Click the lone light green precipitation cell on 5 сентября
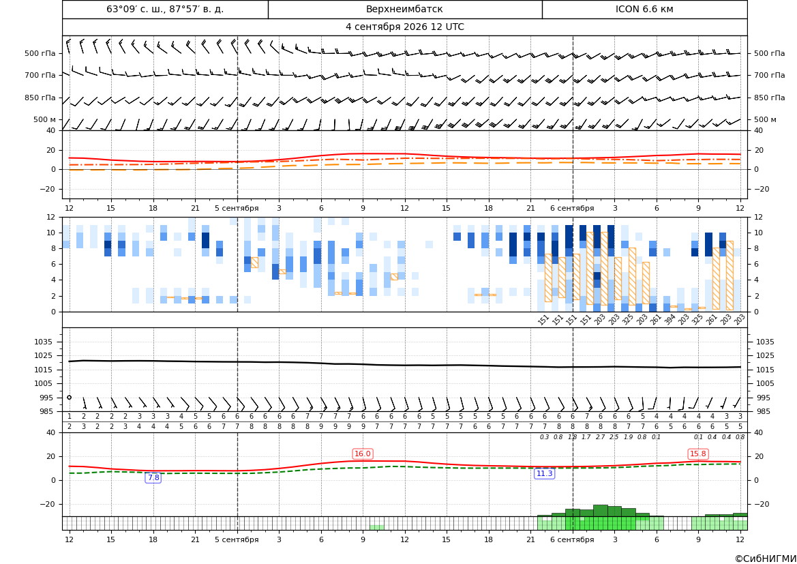Image resolution: width=797 pixels, height=564 pixels. (376, 527)
